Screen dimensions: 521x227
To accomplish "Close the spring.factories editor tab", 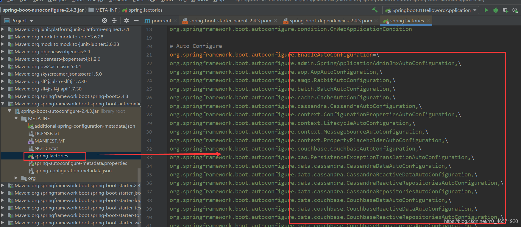I will [428, 21].
